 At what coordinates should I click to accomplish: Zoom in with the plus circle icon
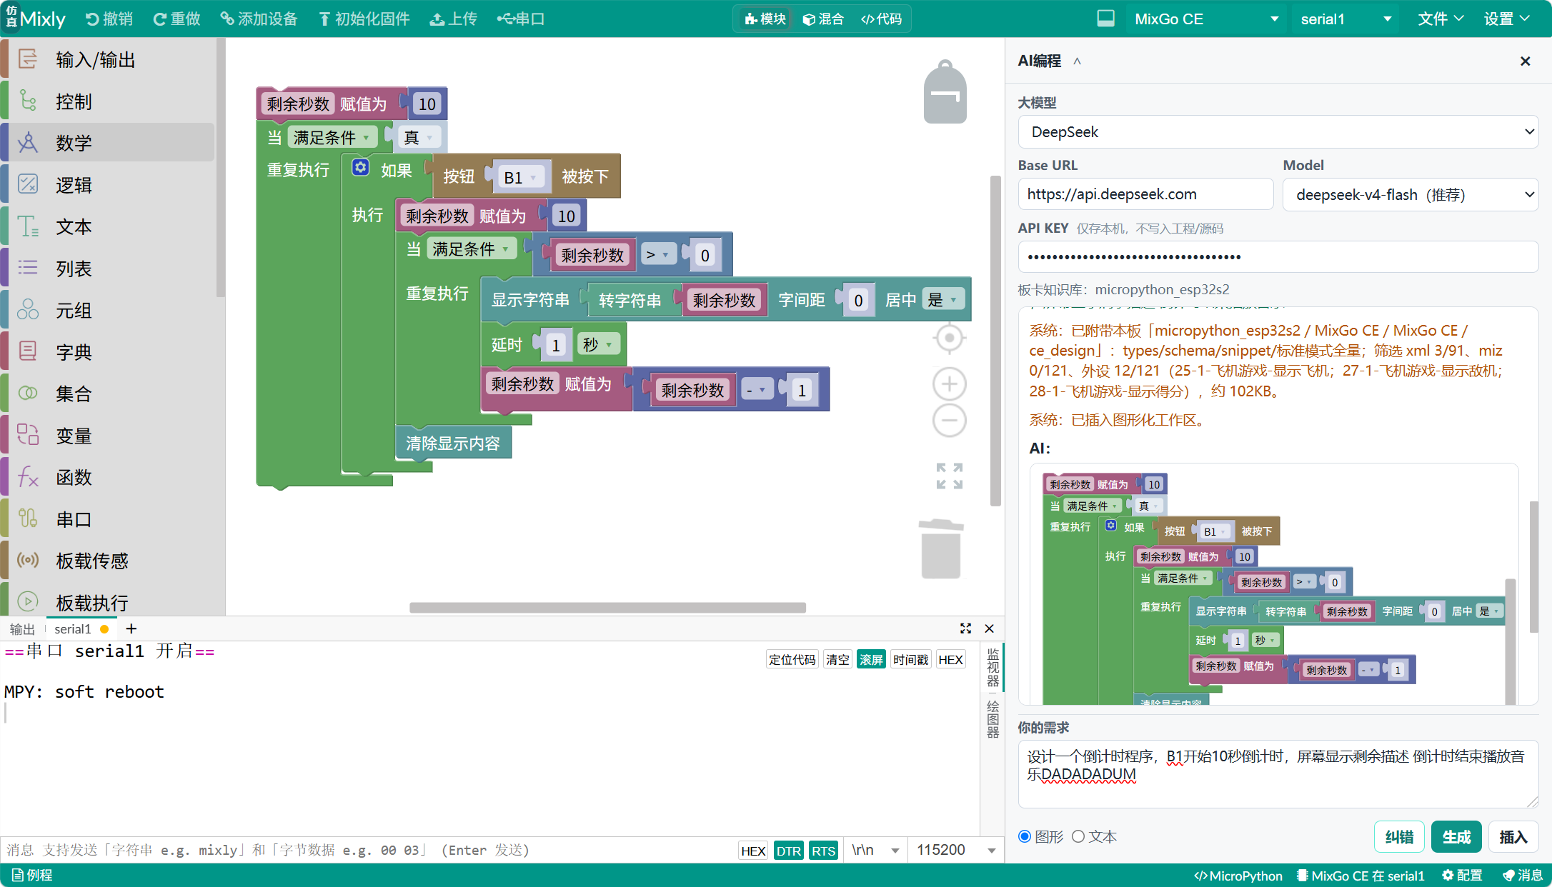click(x=949, y=384)
